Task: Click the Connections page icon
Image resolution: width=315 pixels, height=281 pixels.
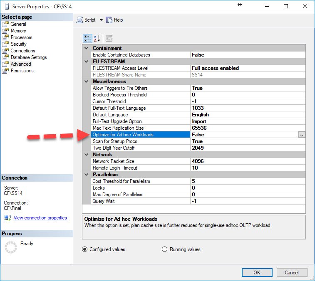Action: [x=5, y=51]
